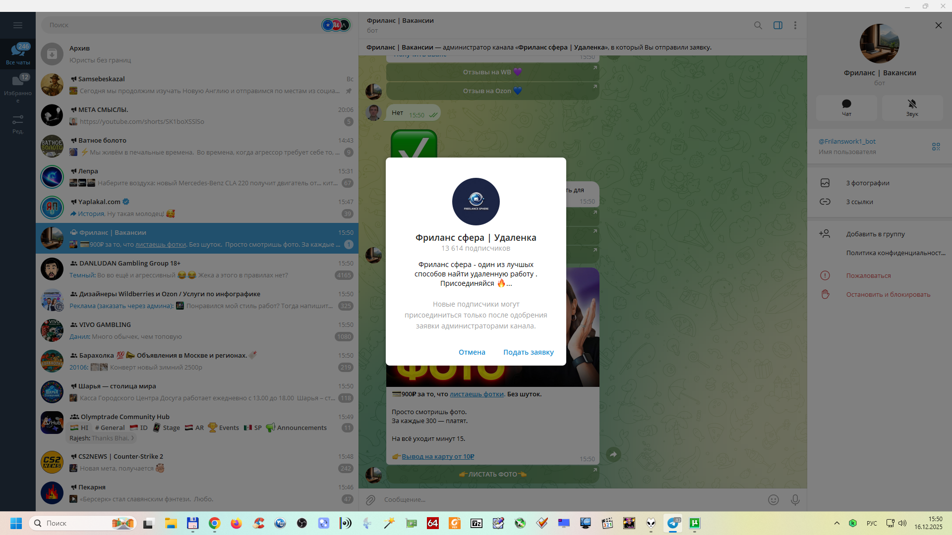Click Отмена to dismiss the dialog
Image resolution: width=952 pixels, height=535 pixels.
(x=472, y=352)
